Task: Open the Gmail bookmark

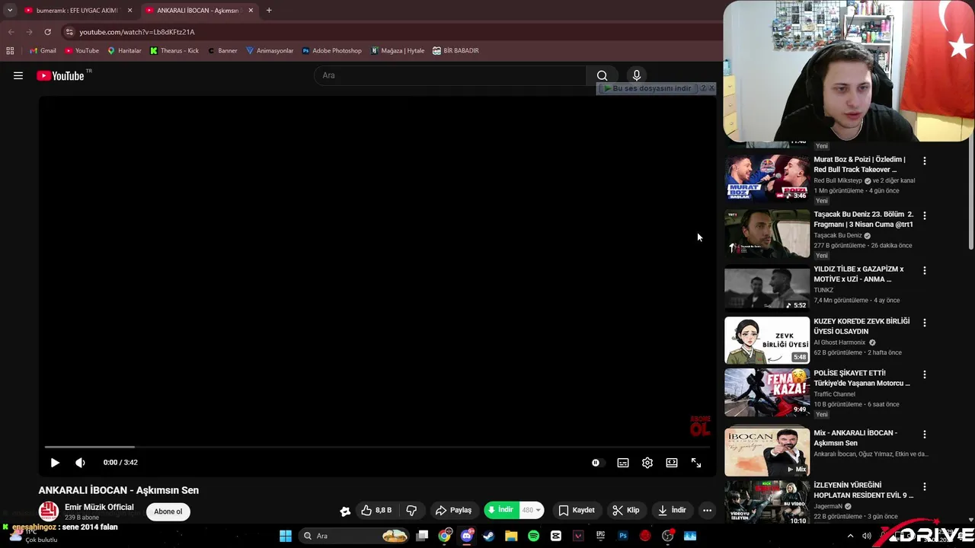Action: coord(43,51)
